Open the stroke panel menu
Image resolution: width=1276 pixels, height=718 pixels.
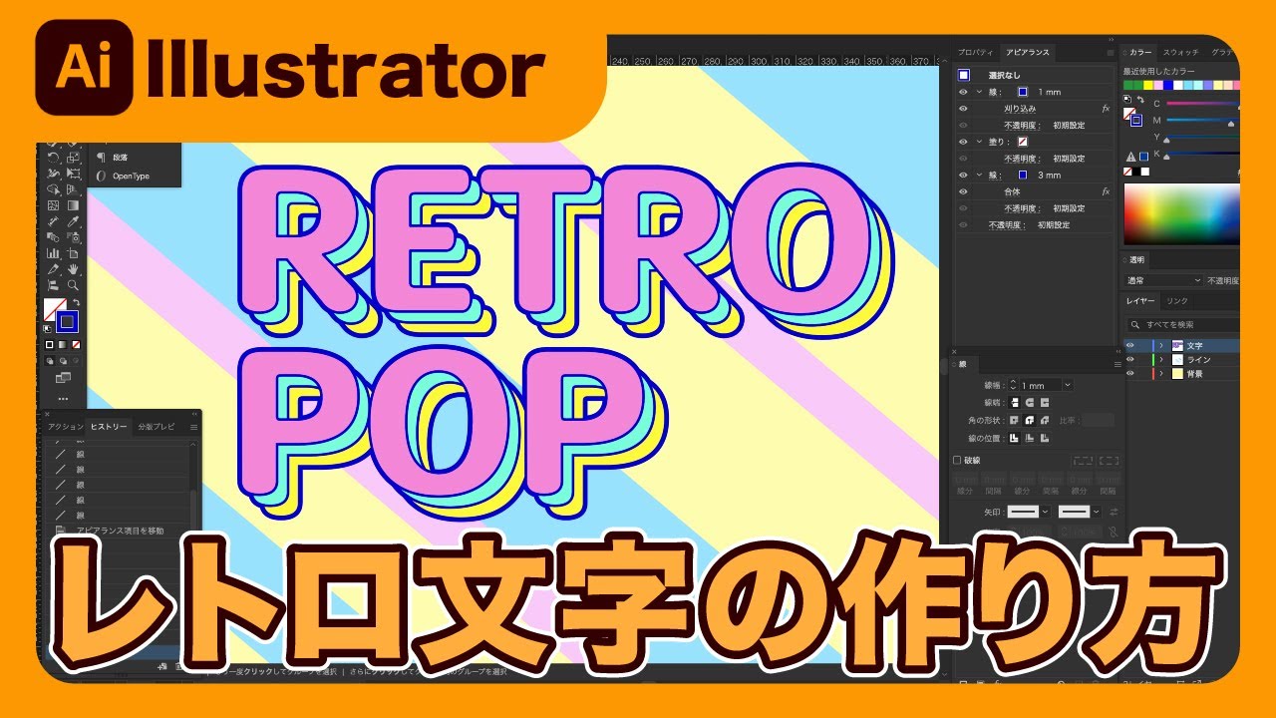pyautogui.click(x=1117, y=364)
